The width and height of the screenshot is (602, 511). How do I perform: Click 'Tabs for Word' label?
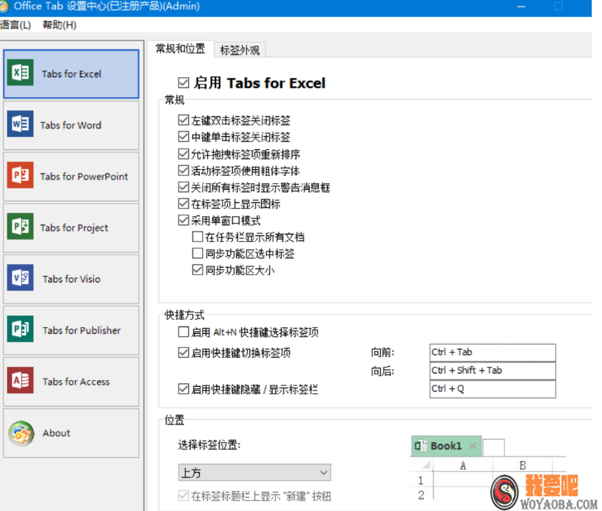point(71,125)
